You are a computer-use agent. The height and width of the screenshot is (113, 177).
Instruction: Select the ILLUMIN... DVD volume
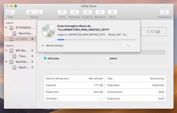[20, 39]
